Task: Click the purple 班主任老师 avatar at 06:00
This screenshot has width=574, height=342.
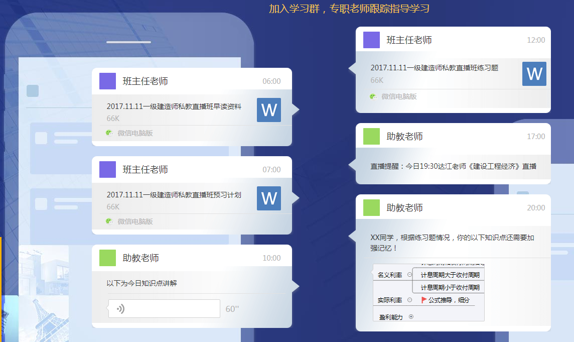Action: pos(107,81)
